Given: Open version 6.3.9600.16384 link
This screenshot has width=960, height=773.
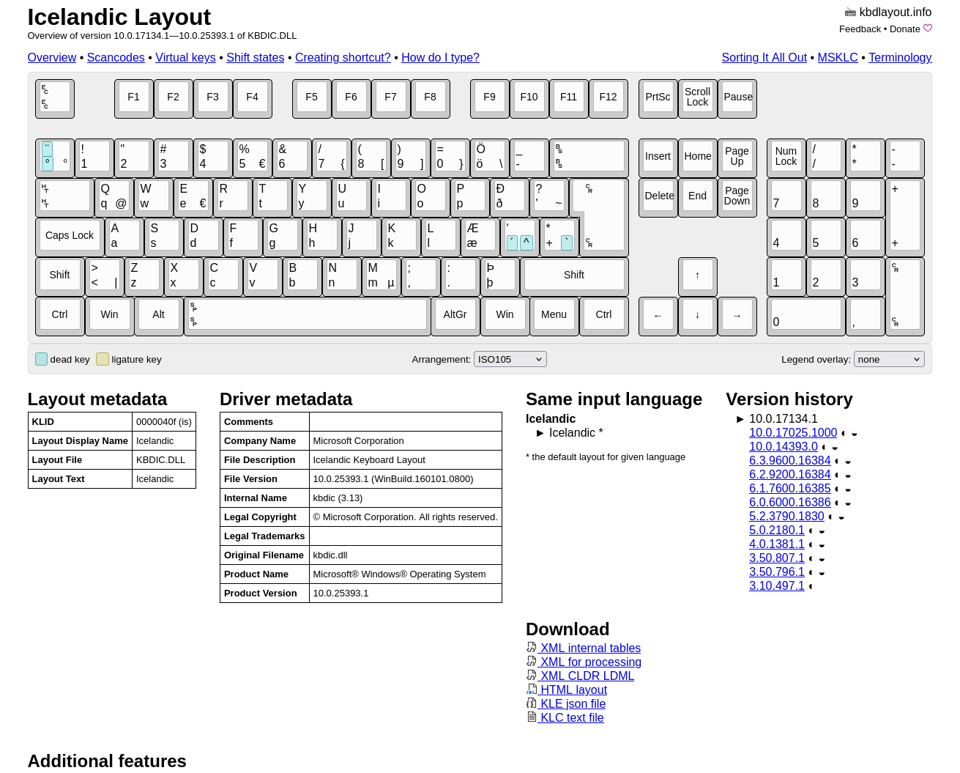Looking at the screenshot, I should (x=790, y=461).
